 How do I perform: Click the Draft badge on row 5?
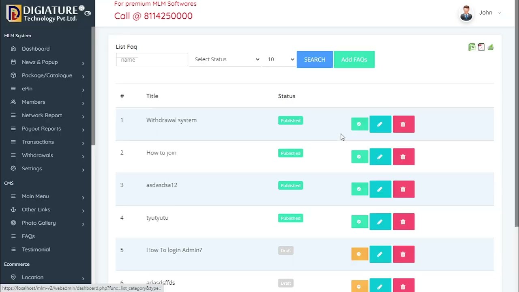tap(286, 251)
